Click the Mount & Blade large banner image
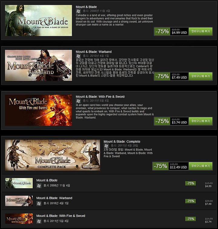The image size is (218, 229). click(38, 21)
